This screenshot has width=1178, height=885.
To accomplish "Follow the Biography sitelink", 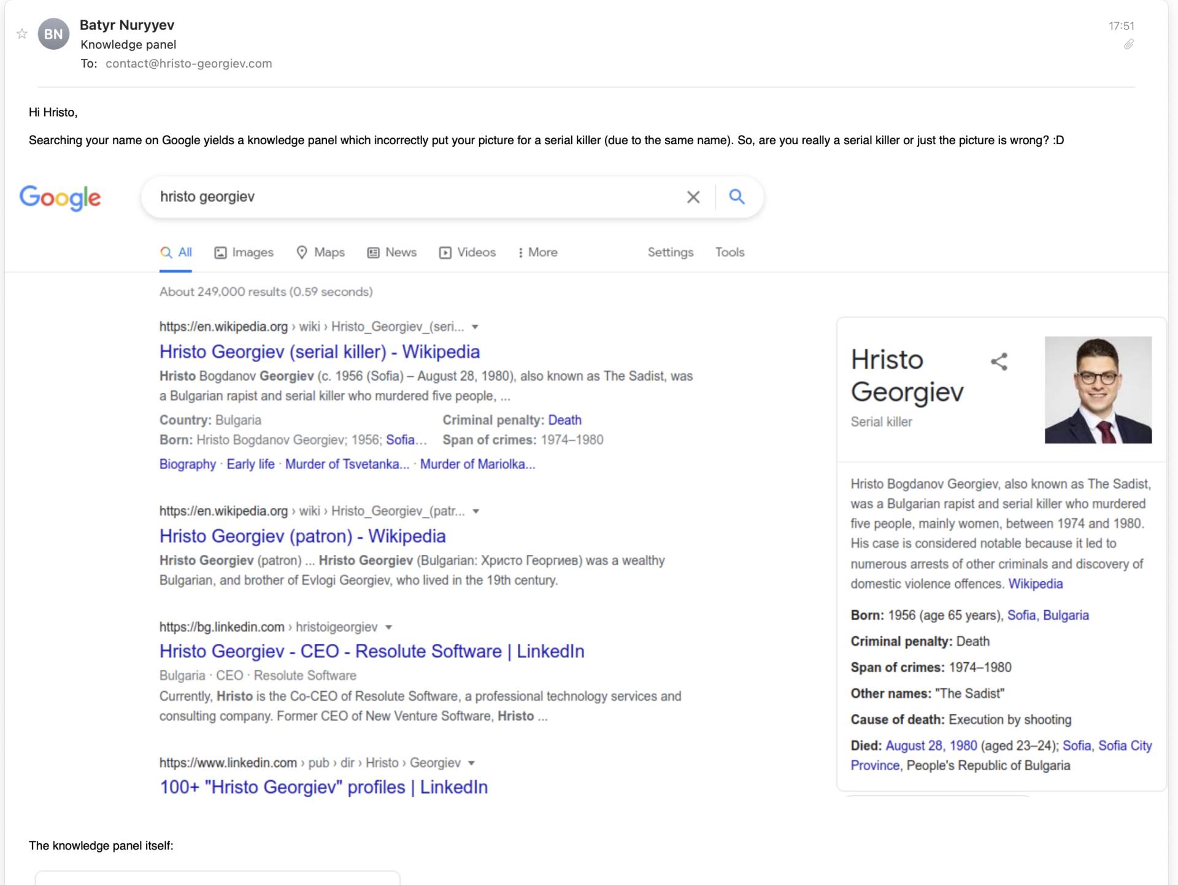I will pos(187,464).
